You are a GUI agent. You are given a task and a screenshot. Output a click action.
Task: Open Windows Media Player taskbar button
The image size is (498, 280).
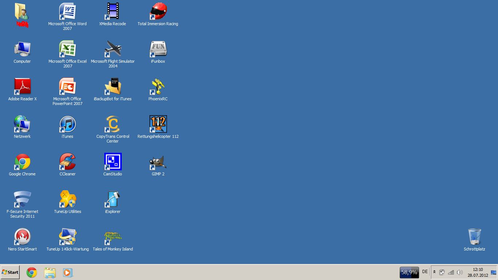tap(68, 272)
